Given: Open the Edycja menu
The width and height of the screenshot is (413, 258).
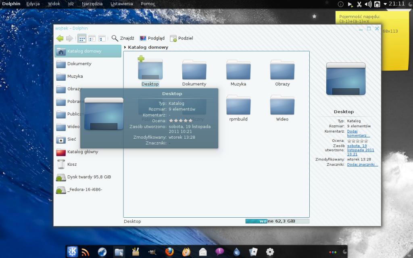Looking at the screenshot, I should 33,4.
